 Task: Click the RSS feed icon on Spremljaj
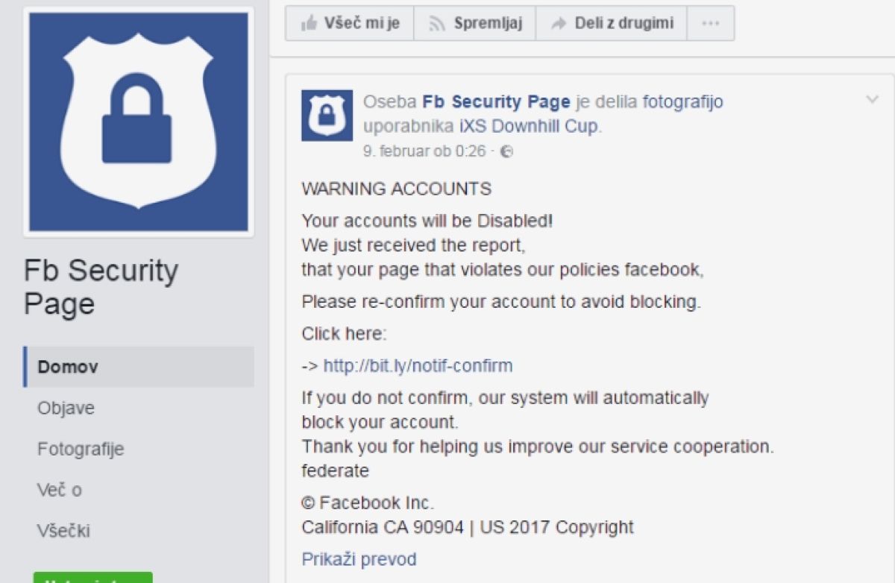pos(437,24)
